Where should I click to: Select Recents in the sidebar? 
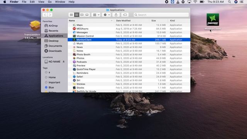point(54,31)
